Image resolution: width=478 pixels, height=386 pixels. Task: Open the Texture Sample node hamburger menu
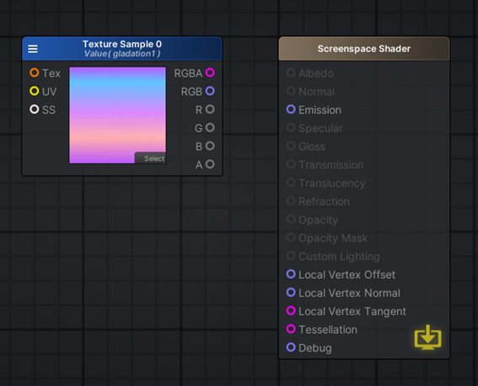(33, 49)
